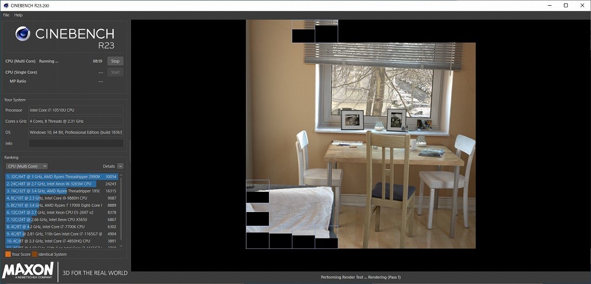Click the Performing Render Test status text
This screenshot has width=591, height=284.
point(361,277)
